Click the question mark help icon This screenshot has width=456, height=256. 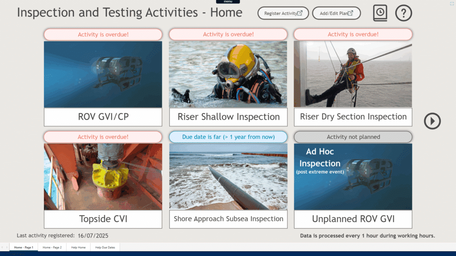pos(404,13)
